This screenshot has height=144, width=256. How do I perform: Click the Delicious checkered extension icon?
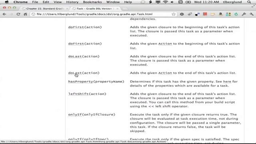coord(197,14)
